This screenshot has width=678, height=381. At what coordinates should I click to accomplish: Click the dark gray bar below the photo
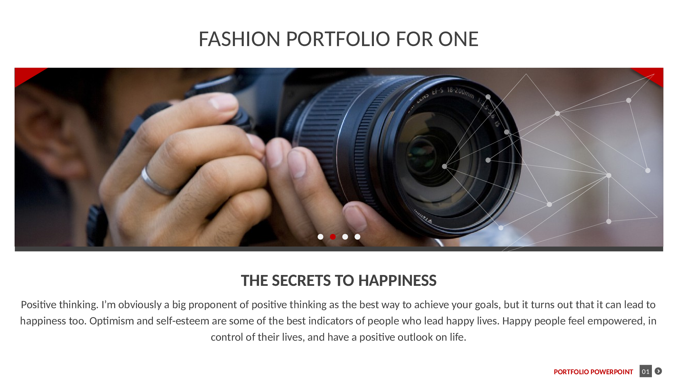click(x=339, y=249)
